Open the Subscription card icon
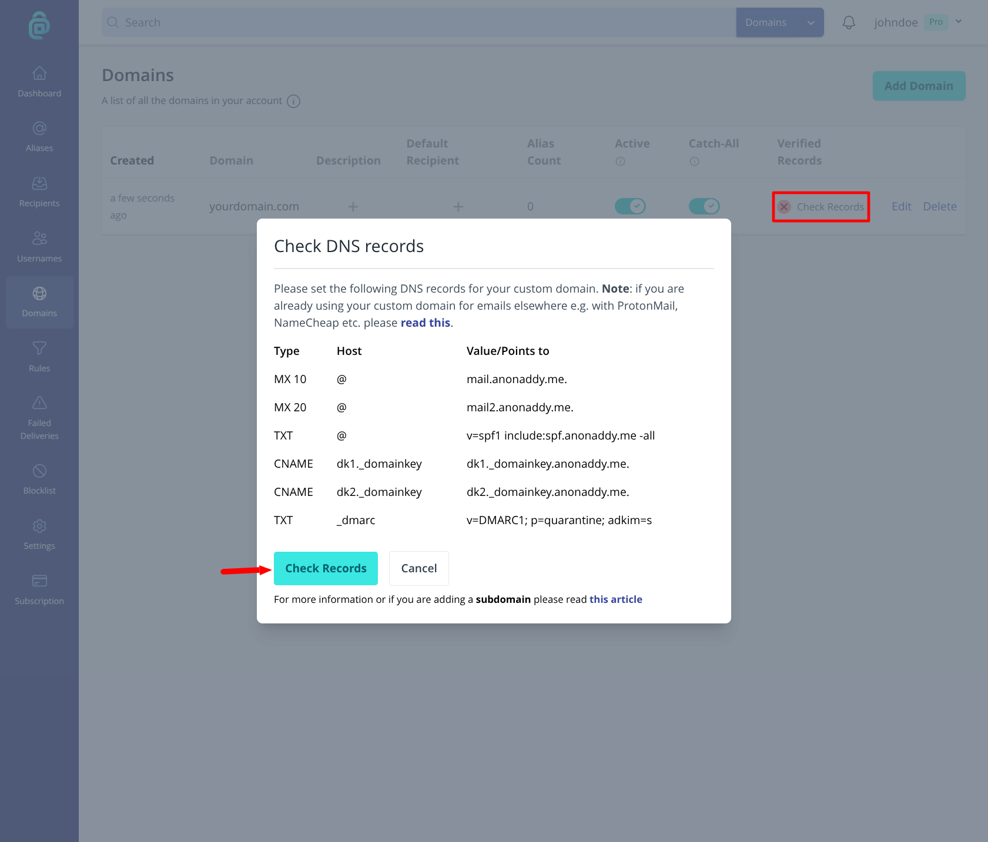 coord(39,581)
